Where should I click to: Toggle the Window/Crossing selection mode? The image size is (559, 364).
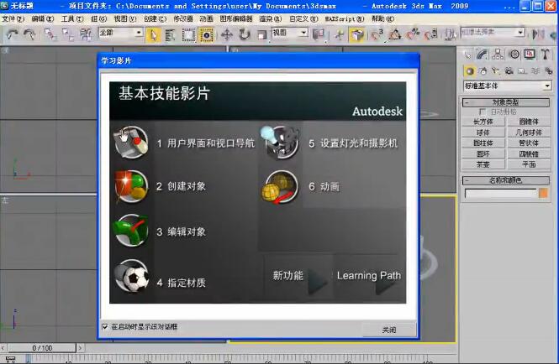pyautogui.click(x=207, y=35)
